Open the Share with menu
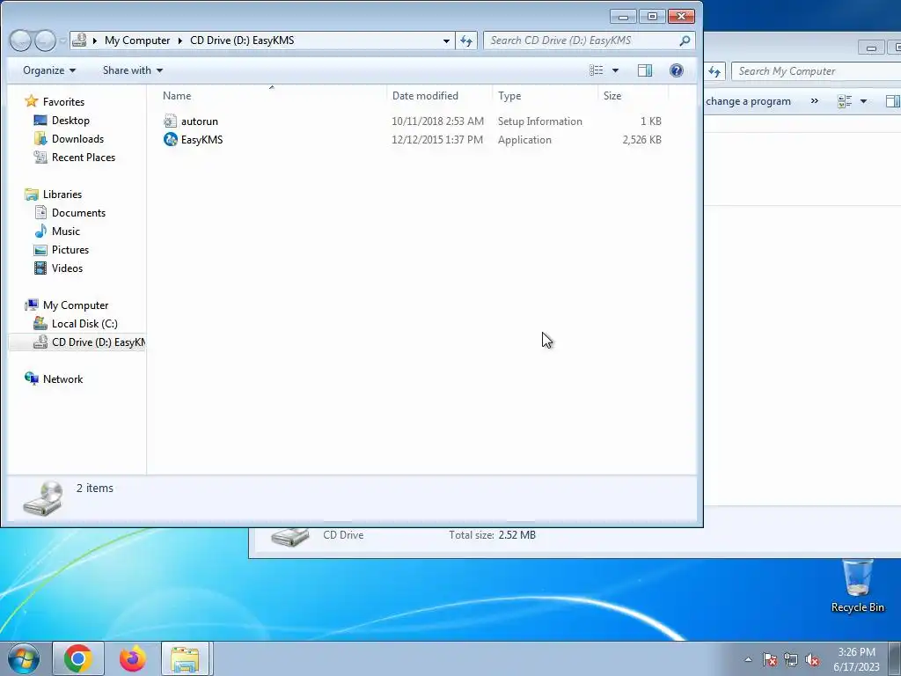The width and height of the screenshot is (901, 676). click(132, 70)
